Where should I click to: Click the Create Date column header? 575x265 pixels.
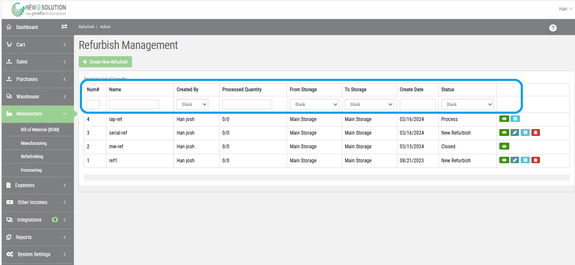click(412, 89)
